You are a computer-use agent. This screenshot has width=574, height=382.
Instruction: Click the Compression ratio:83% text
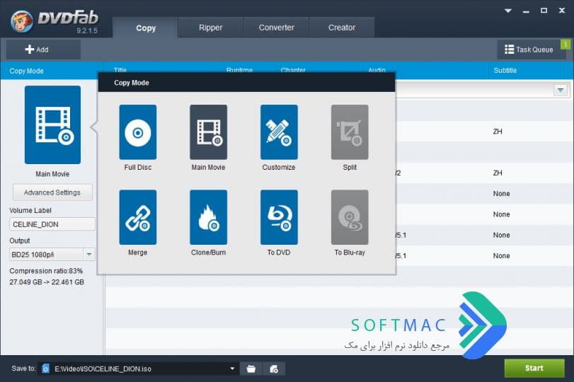pyautogui.click(x=46, y=271)
